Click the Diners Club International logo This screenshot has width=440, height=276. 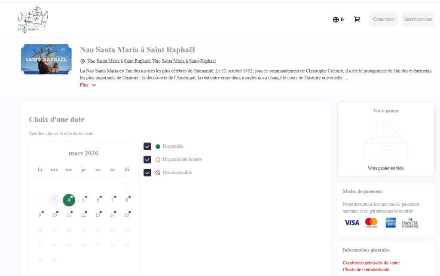(x=410, y=223)
